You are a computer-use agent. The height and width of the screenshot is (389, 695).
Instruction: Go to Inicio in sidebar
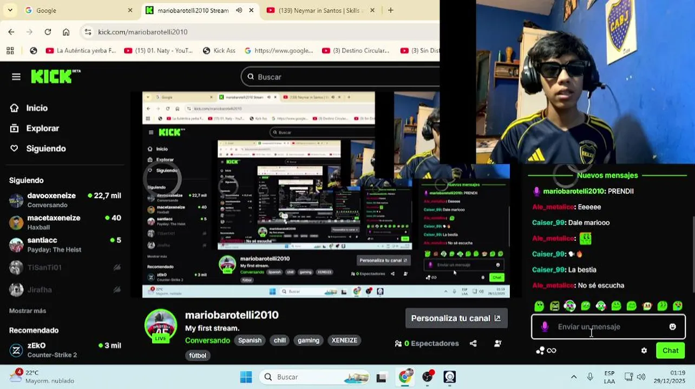(37, 108)
